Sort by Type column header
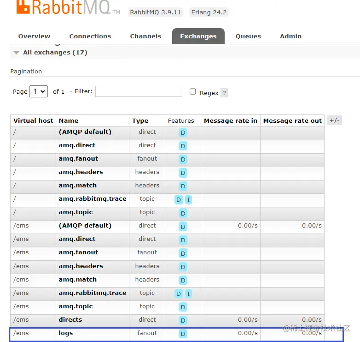The height and width of the screenshot is (342, 360). (x=140, y=120)
